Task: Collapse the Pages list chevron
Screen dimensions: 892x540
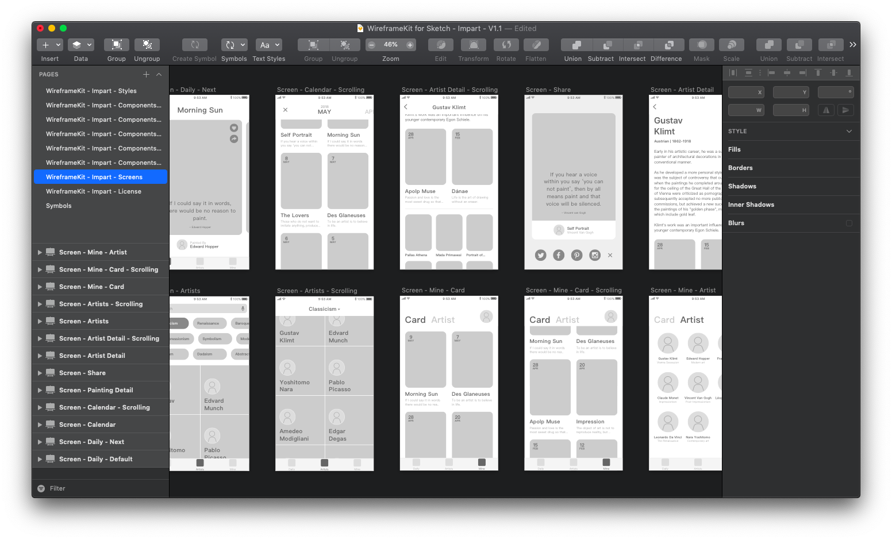Action: (x=159, y=74)
